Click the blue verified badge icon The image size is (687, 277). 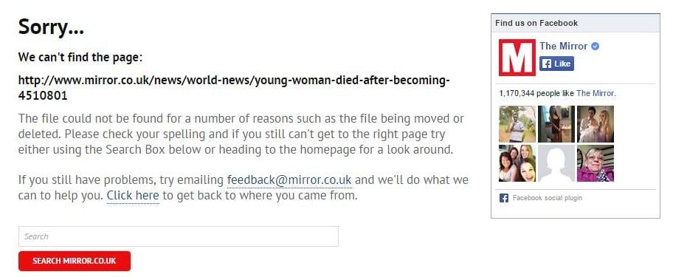(595, 46)
